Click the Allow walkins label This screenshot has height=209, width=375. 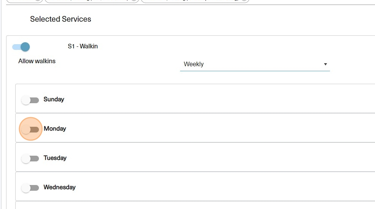pyautogui.click(x=37, y=61)
